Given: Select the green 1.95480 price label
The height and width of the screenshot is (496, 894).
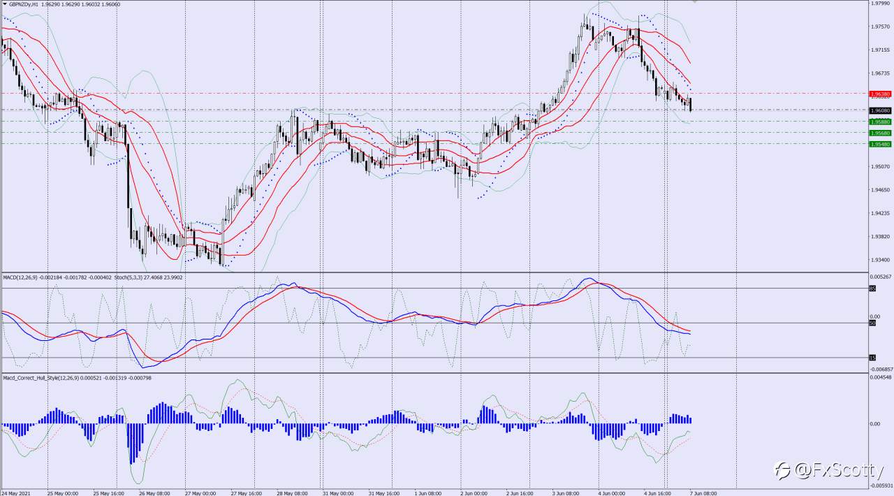Looking at the screenshot, I should click(x=881, y=144).
